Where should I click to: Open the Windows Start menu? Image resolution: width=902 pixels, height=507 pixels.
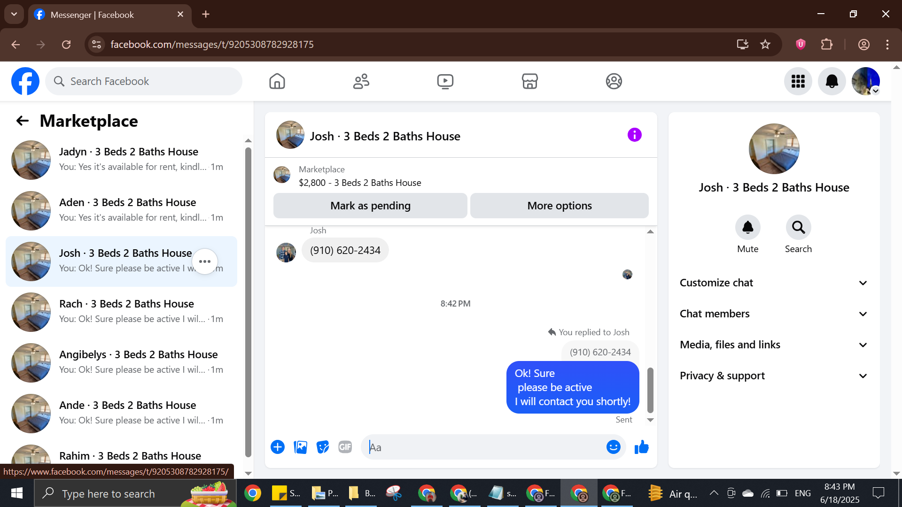[17, 493]
